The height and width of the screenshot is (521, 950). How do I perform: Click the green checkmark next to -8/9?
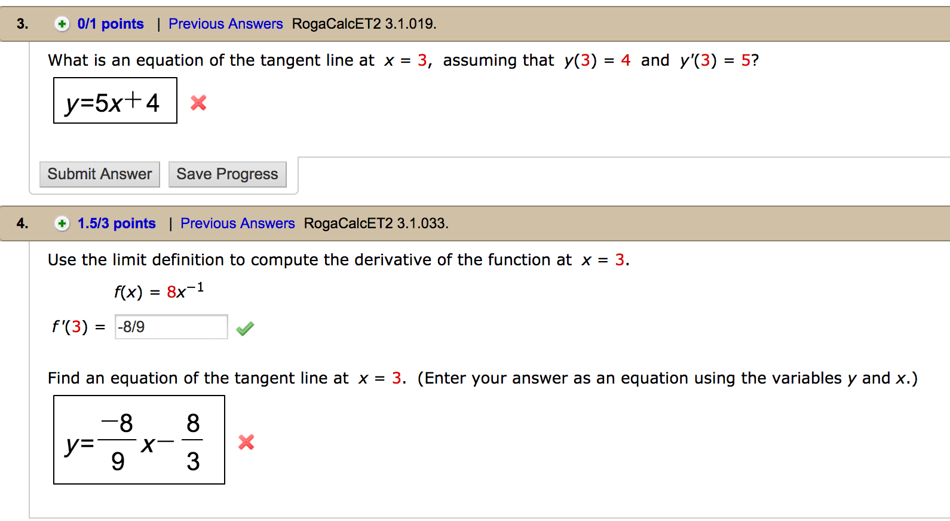point(244,327)
